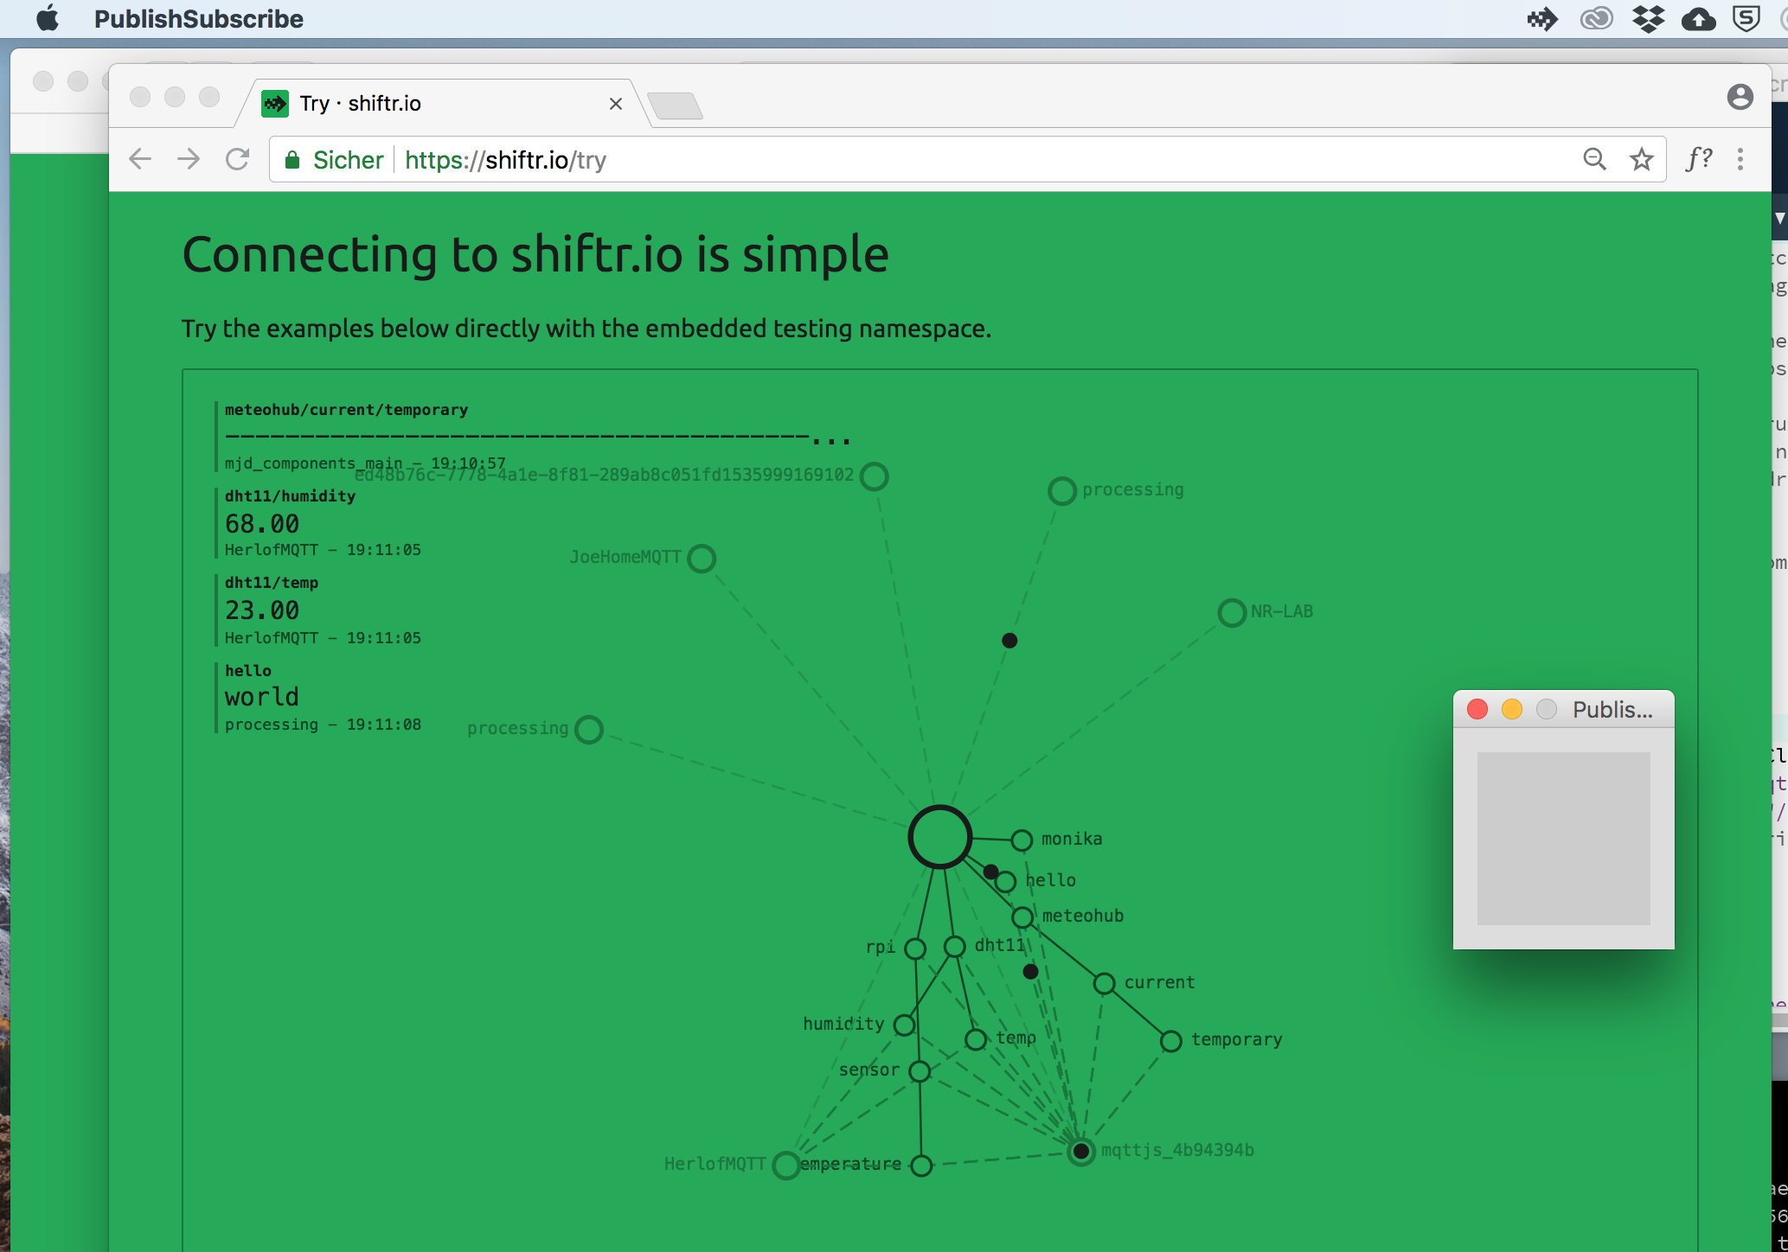Click the 23.00 temp value
This screenshot has height=1252, width=1788.
pyautogui.click(x=262, y=610)
